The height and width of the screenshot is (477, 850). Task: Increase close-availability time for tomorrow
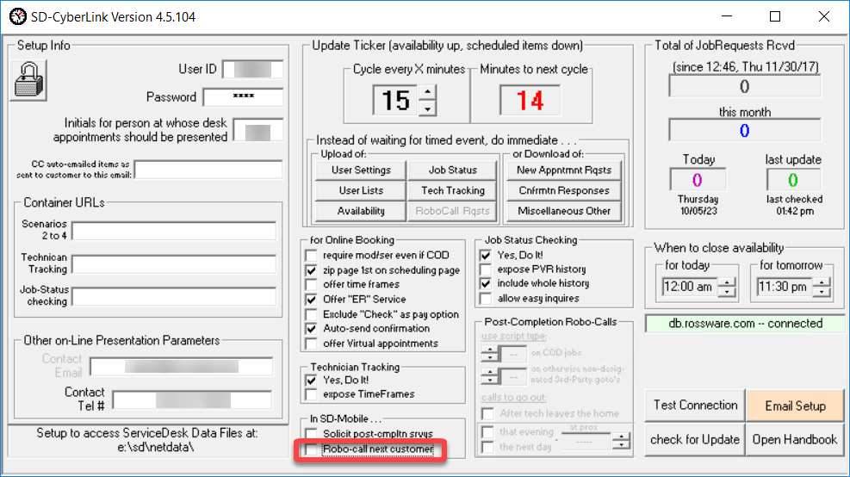[822, 282]
